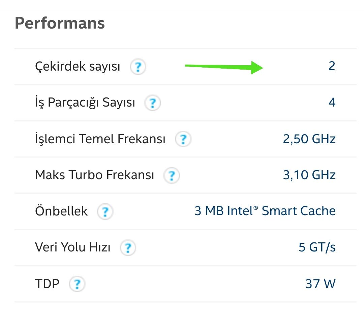The width and height of the screenshot is (364, 316).
Task: Click the 3,10 GHz turbo frequency value
Action: coord(309,175)
